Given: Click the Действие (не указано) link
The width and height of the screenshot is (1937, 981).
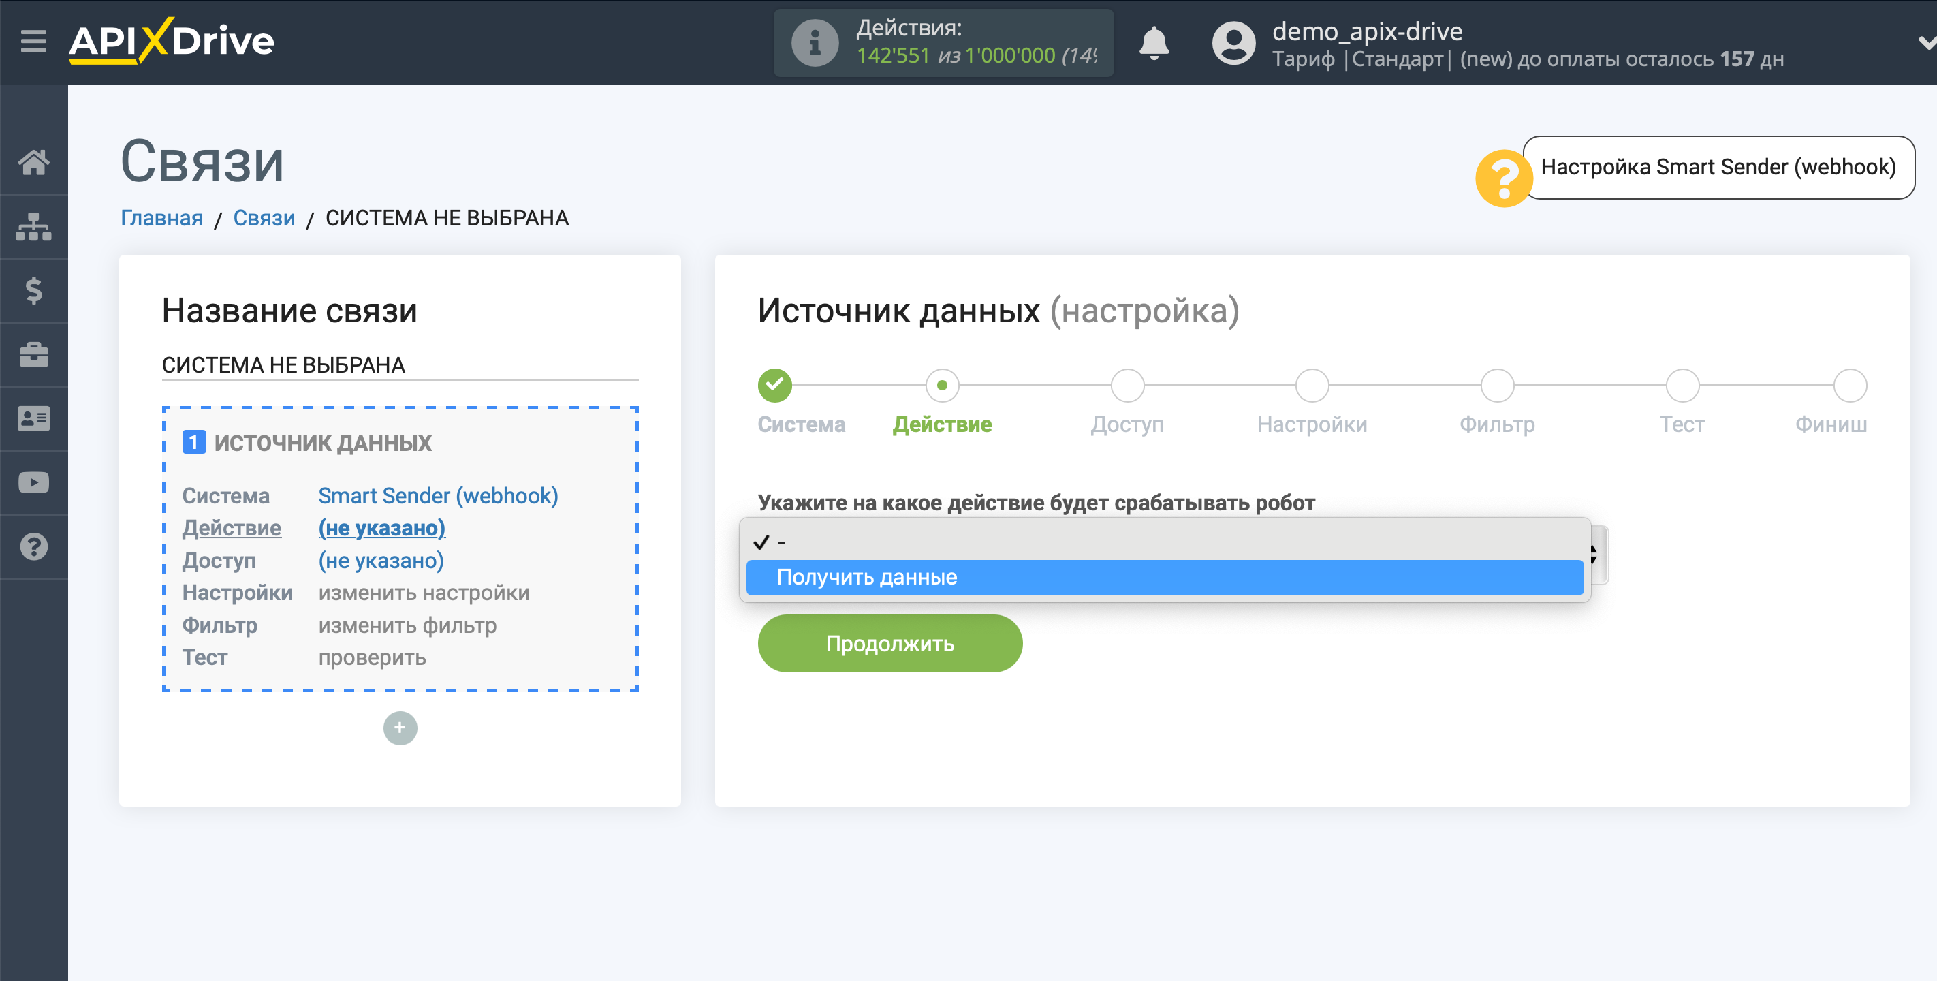Looking at the screenshot, I should [381, 528].
